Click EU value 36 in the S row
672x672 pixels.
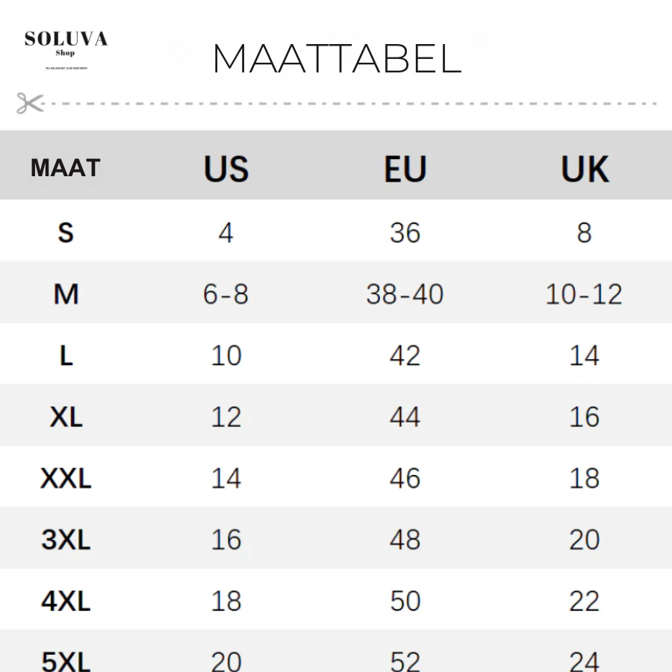coord(405,233)
